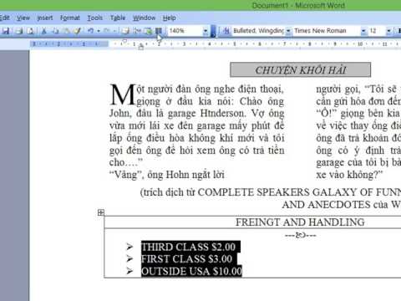Activate the Format Painter brush

78,31
